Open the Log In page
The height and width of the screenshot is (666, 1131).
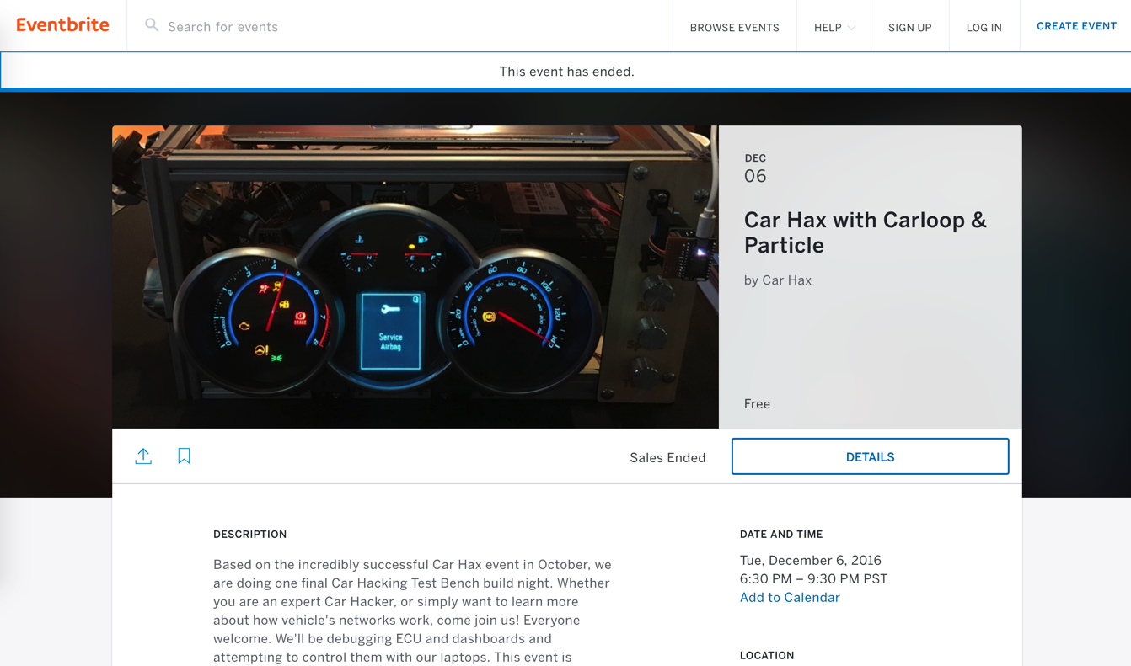pyautogui.click(x=984, y=27)
